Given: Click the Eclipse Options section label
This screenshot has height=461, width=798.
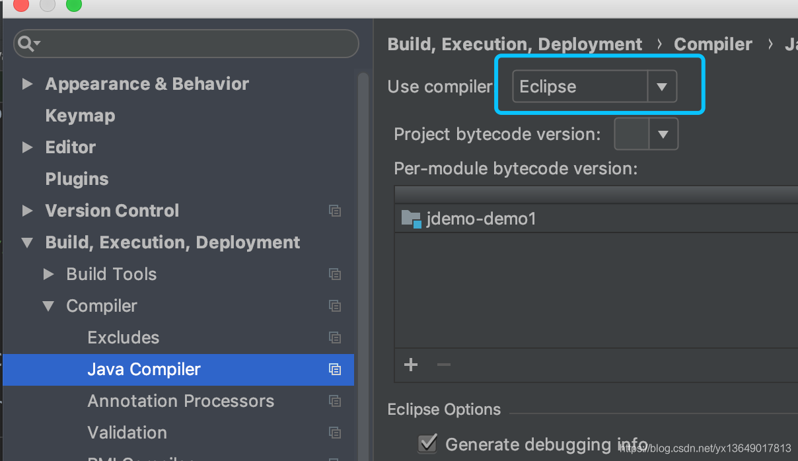Looking at the screenshot, I should (x=444, y=409).
